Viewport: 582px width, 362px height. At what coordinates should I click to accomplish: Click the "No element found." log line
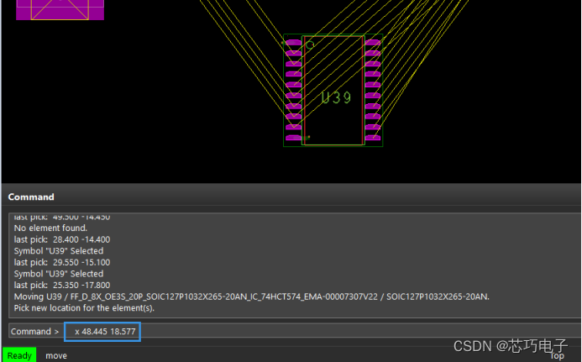point(51,228)
